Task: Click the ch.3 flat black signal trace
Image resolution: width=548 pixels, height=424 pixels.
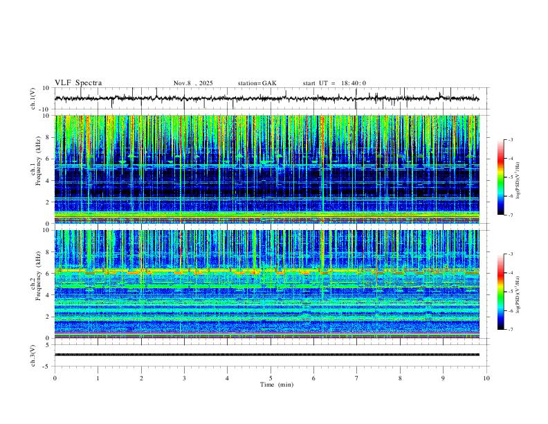Action: tap(267, 355)
